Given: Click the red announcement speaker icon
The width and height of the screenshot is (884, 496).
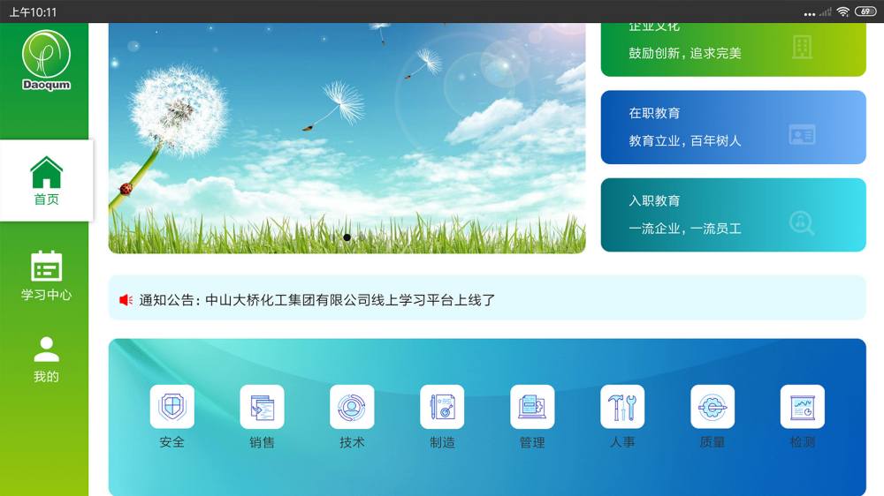Looking at the screenshot, I should click(126, 300).
